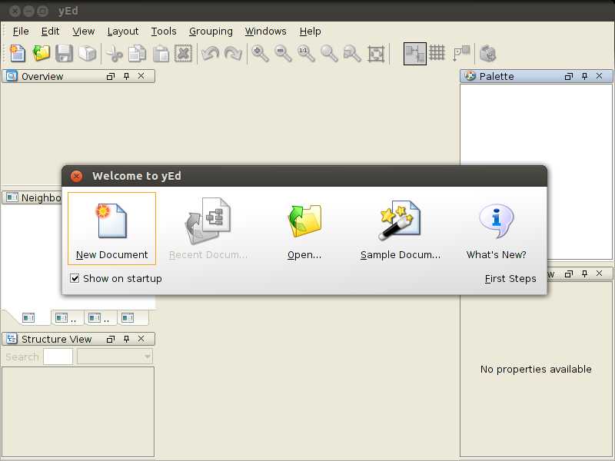Viewport: 615px width, 461px height.
Task: Select the second Neighborhood panel tab
Action: pos(66,317)
